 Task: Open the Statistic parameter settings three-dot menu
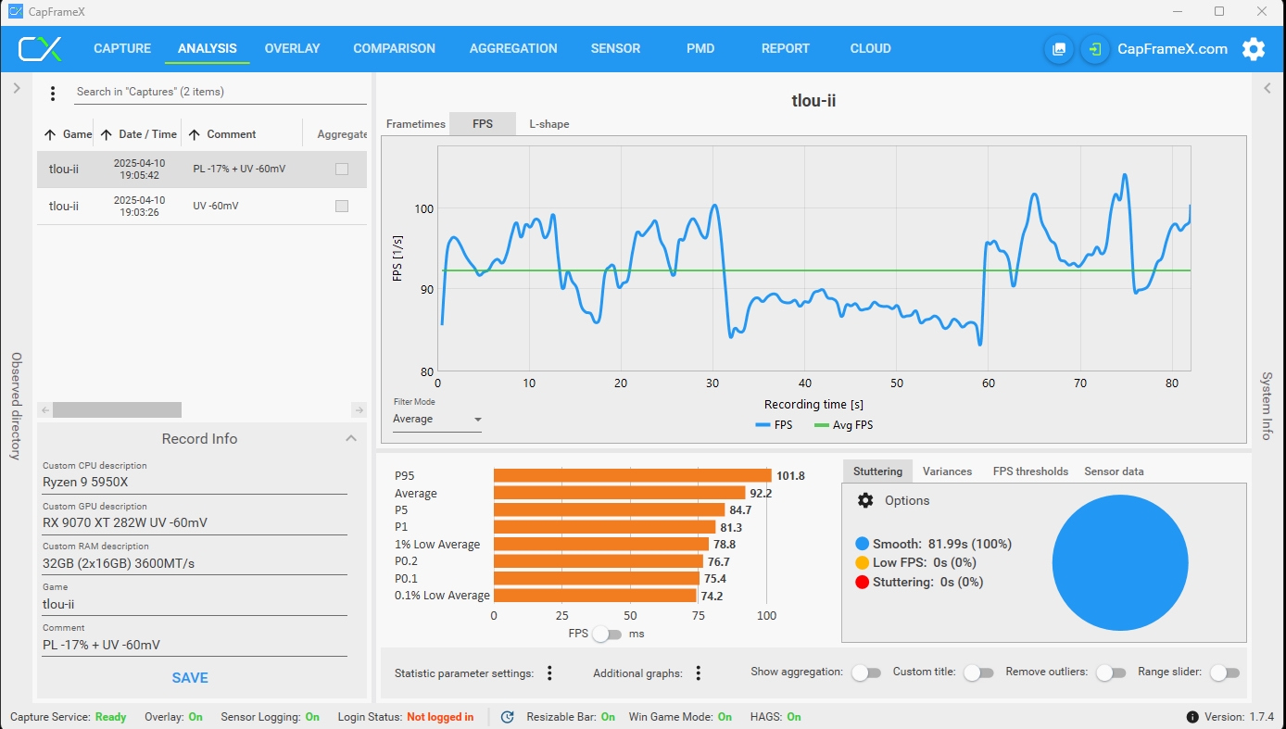[549, 673]
